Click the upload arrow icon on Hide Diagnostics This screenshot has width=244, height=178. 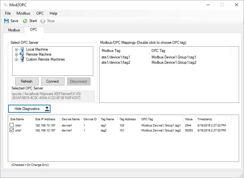coord(47,109)
